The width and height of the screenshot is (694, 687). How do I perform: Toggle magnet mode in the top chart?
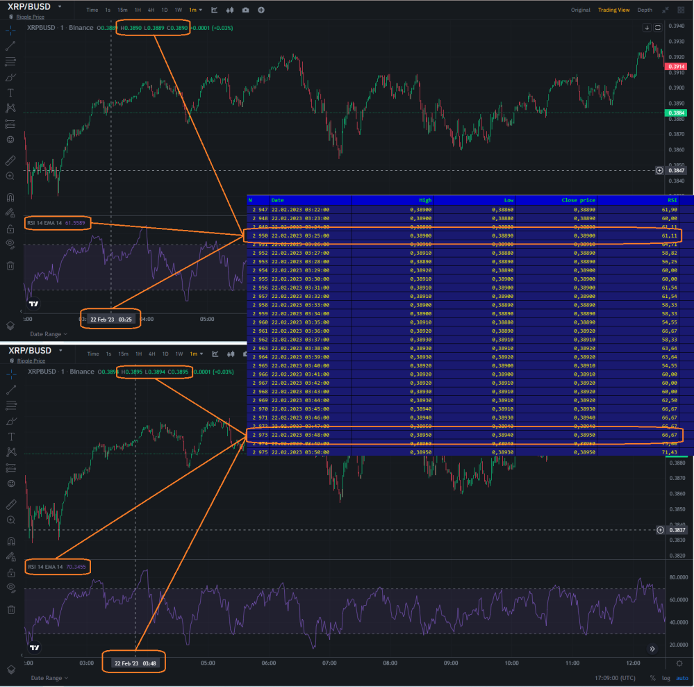(x=10, y=197)
